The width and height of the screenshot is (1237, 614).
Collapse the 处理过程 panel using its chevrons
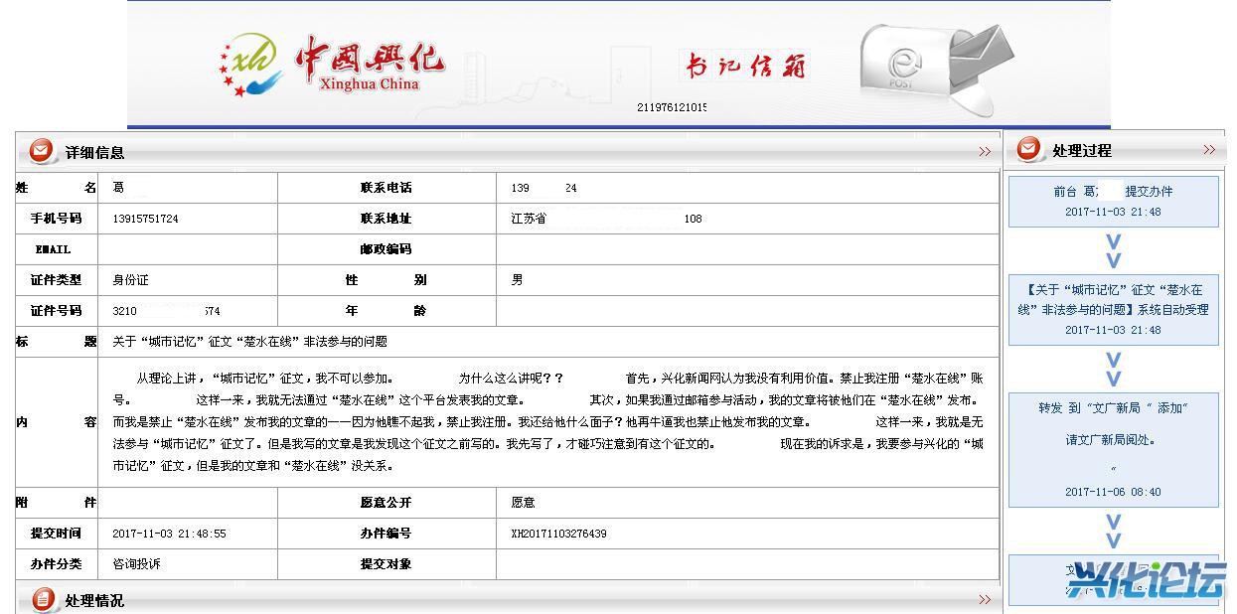[1208, 150]
